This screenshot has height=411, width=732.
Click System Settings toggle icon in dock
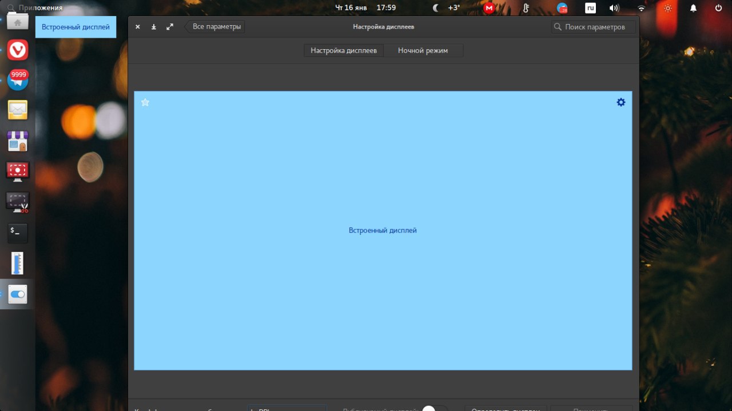(x=18, y=294)
